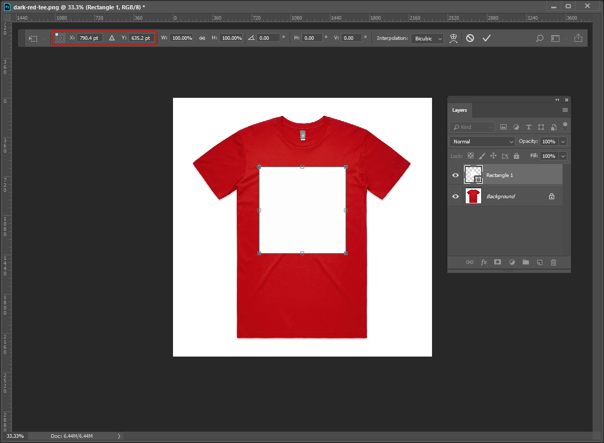This screenshot has width=604, height=443.
Task: Click the Fill 100% field
Action: click(x=549, y=156)
